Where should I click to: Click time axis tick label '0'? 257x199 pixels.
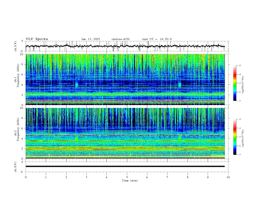point(26,177)
